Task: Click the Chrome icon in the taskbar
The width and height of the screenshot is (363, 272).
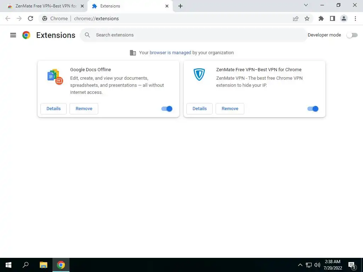Action: pyautogui.click(x=61, y=265)
